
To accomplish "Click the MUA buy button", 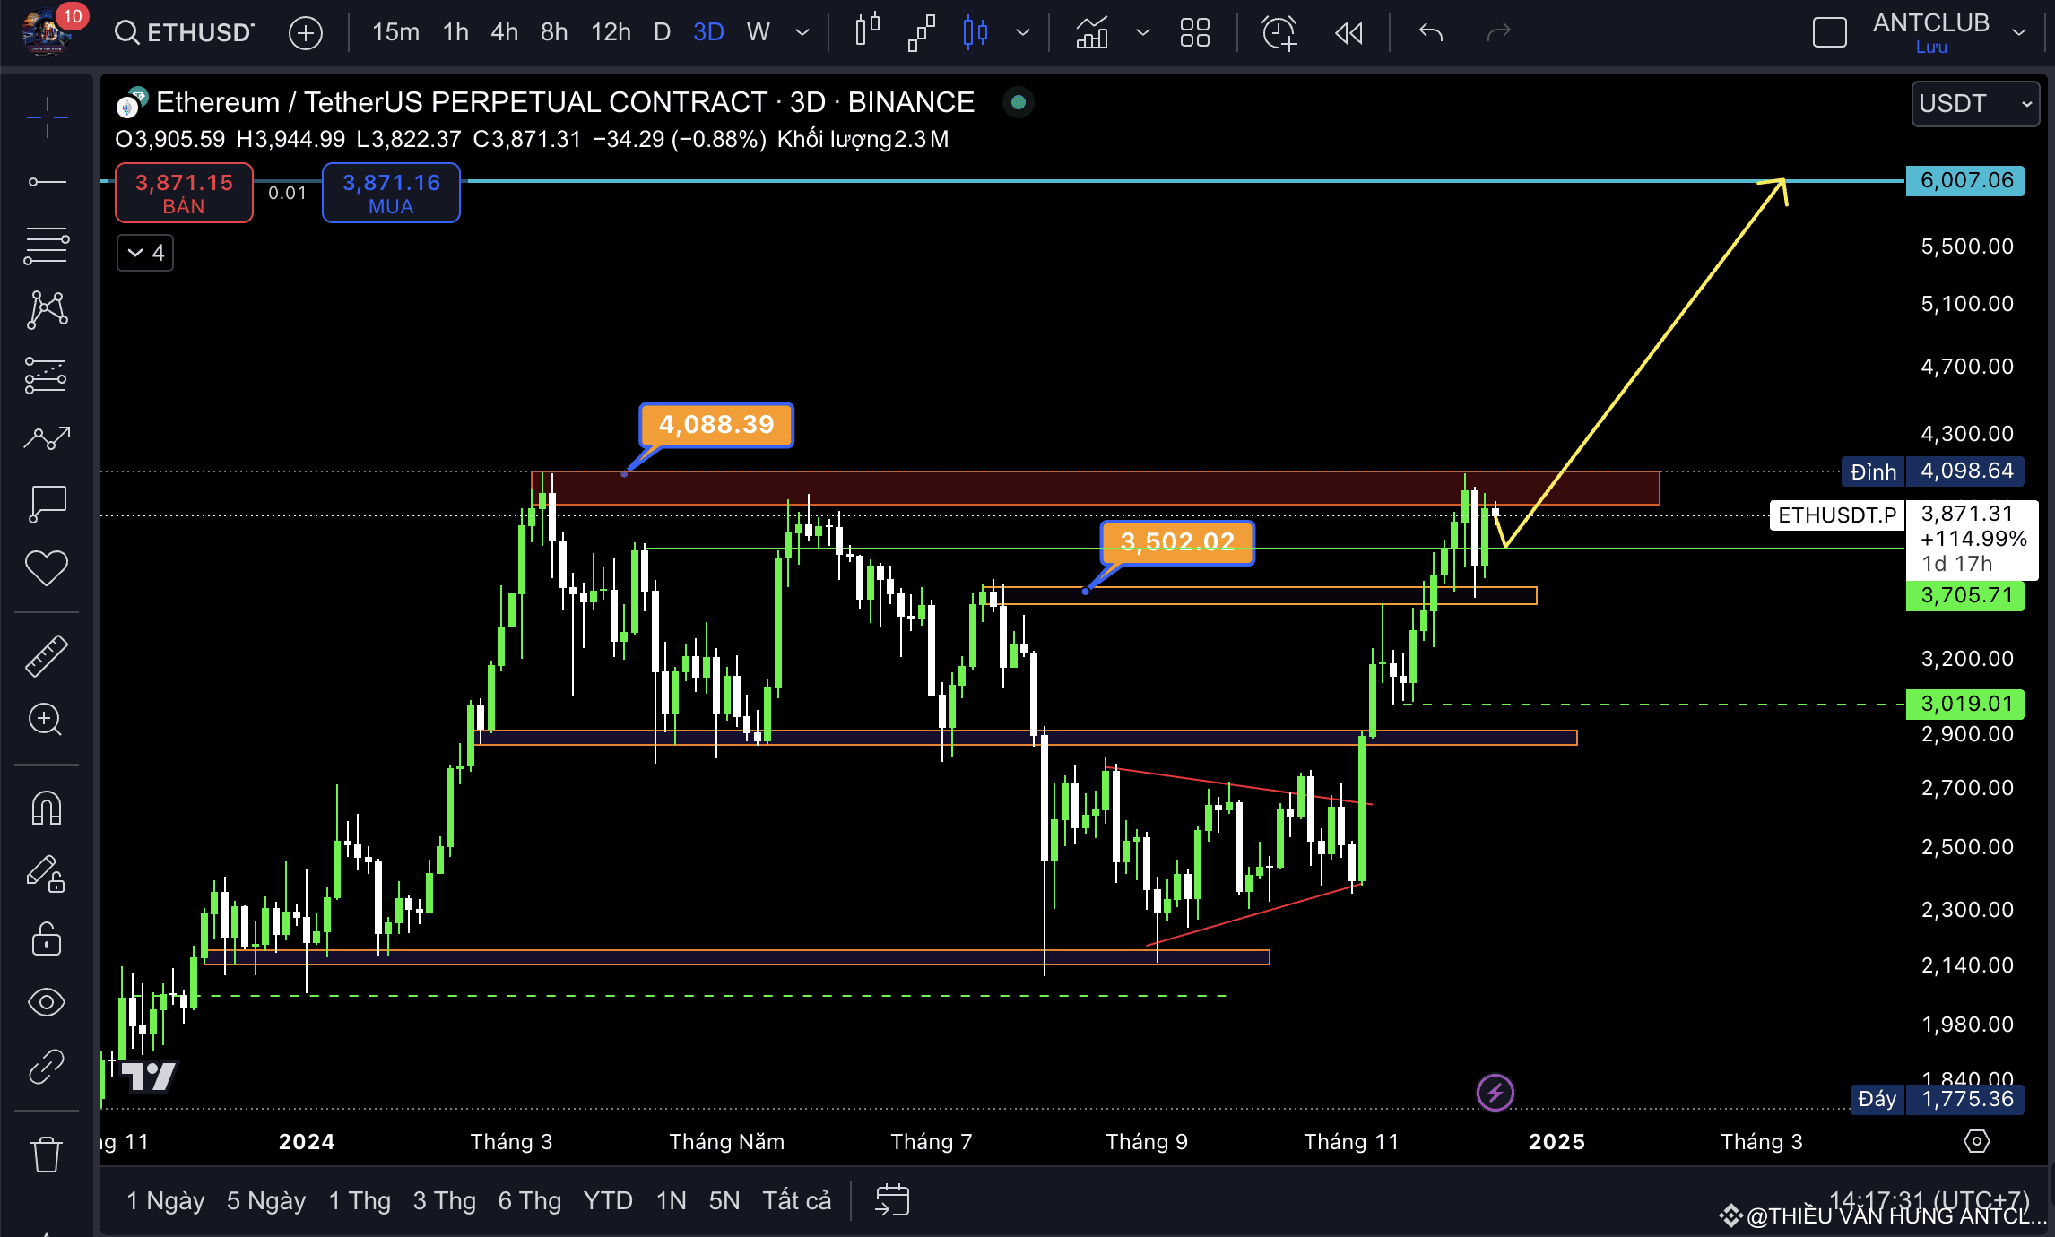I will [x=391, y=193].
